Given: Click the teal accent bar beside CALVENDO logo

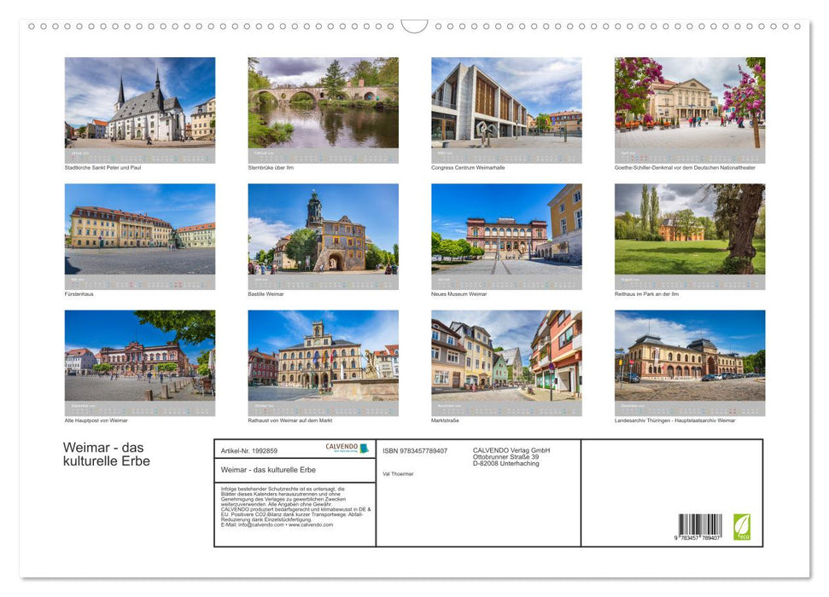Looking at the screenshot, I should (x=365, y=447).
